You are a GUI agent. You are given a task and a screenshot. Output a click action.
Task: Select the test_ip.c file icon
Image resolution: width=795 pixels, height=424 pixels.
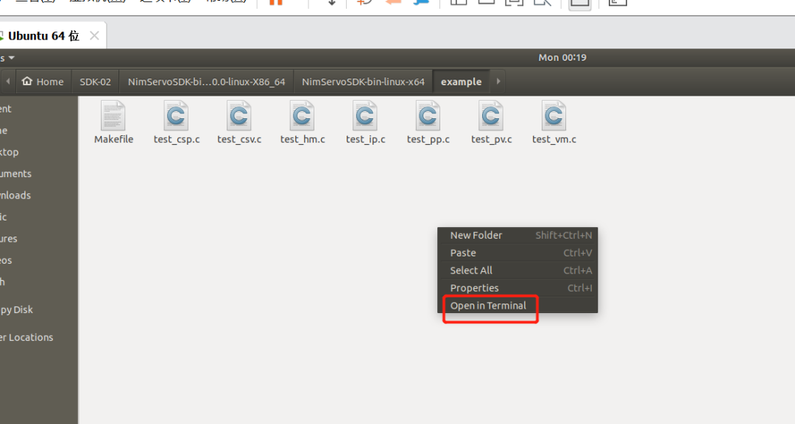[x=365, y=116]
